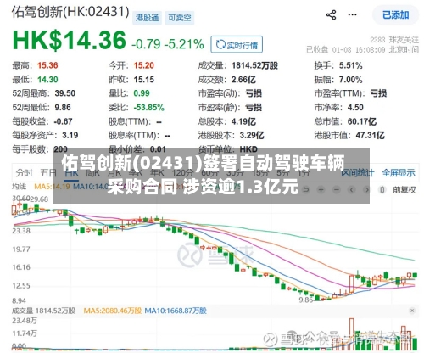The width and height of the screenshot is (424, 353).
Task: Click the 总市值 value 60.17亿
Action: coord(362,121)
